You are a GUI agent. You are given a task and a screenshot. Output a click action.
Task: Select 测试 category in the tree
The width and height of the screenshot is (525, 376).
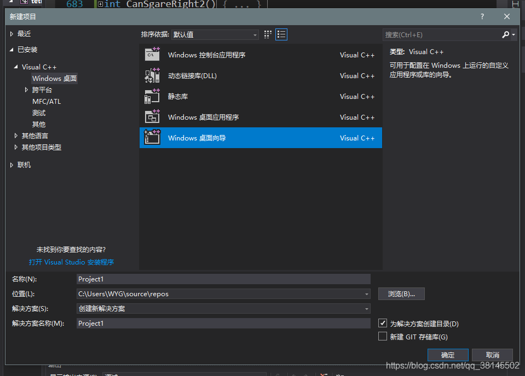(39, 113)
